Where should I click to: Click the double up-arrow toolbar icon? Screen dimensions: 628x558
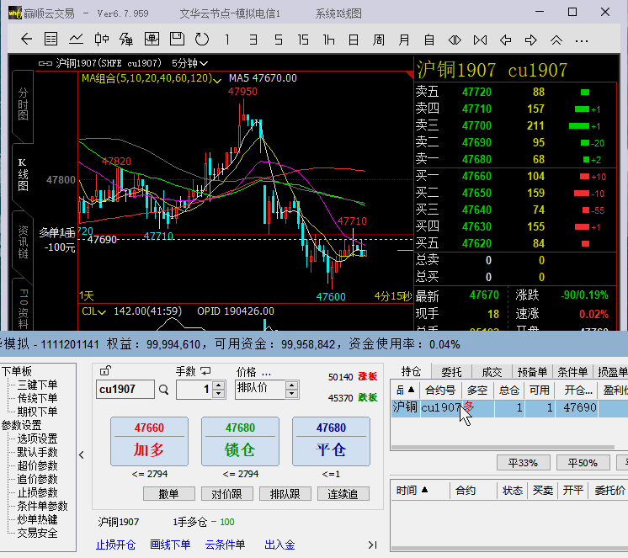pos(556,39)
